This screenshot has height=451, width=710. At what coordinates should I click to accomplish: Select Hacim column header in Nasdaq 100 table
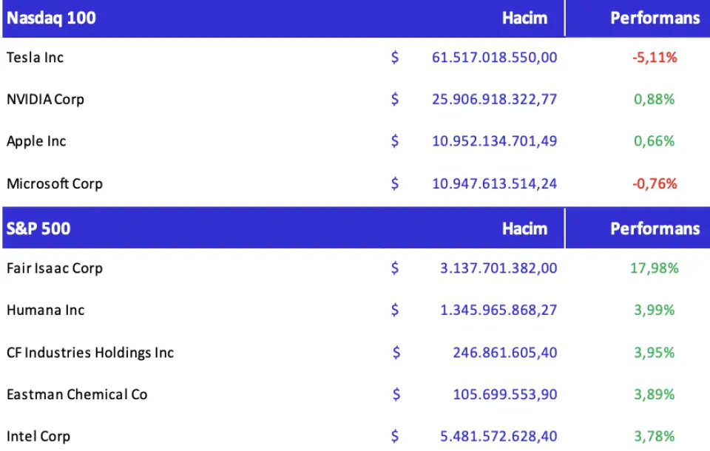pyautogui.click(x=524, y=18)
